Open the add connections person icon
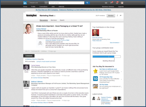Screen dimensions: 146x107 point(117,3)
